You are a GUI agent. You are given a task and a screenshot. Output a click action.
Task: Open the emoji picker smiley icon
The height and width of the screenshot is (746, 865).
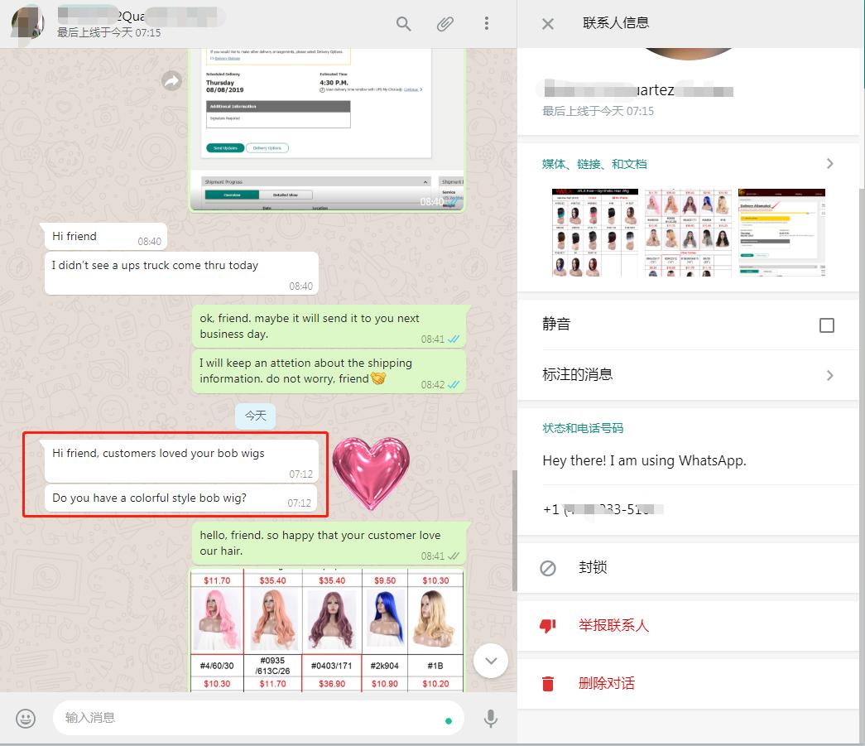[26, 719]
